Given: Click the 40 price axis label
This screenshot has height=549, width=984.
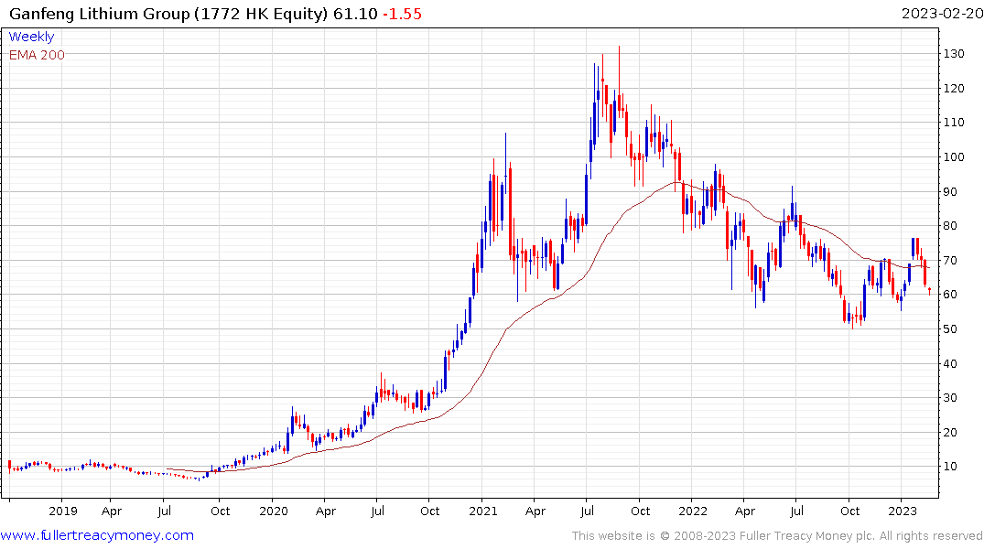Looking at the screenshot, I should coord(951,364).
